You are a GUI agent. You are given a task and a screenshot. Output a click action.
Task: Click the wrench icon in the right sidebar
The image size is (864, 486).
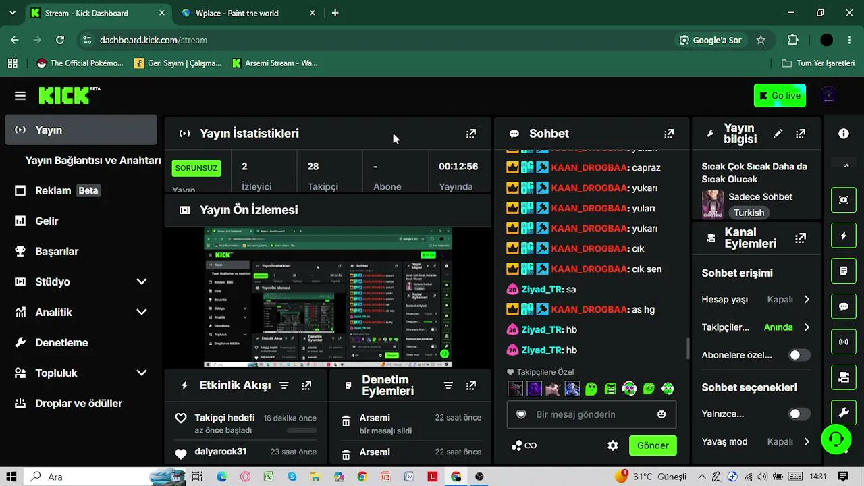844,412
